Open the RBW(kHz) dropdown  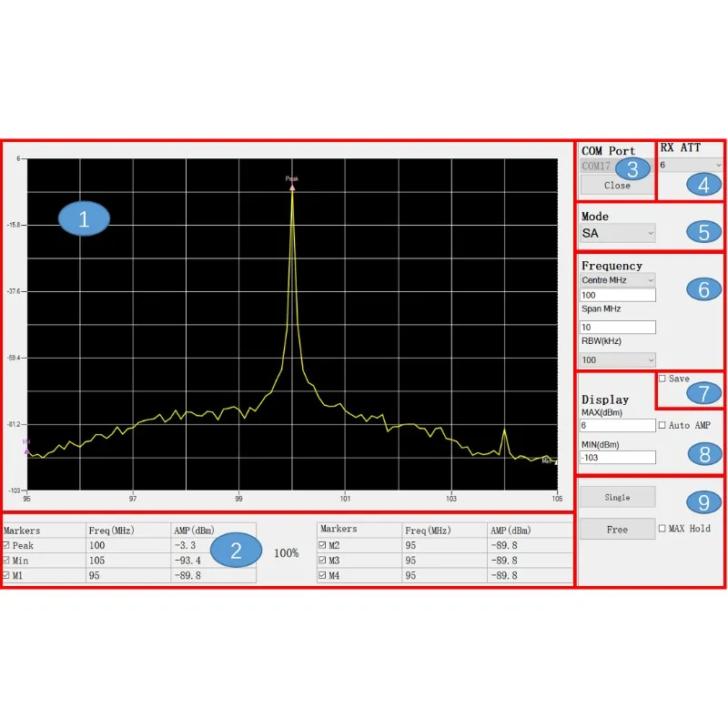618,359
